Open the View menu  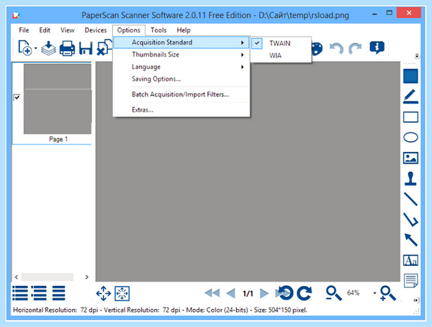(68, 30)
